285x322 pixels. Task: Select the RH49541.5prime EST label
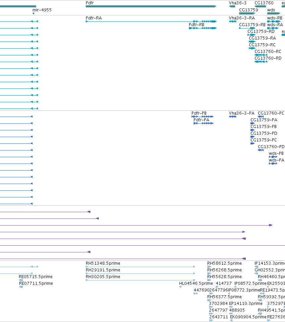[x=271, y=310]
